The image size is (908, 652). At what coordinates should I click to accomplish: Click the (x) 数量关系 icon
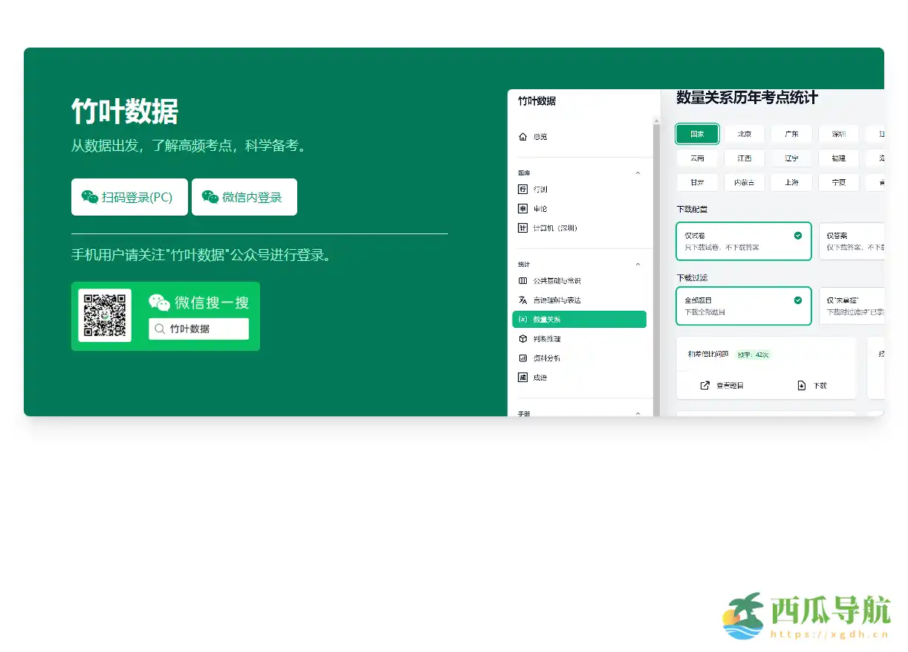click(x=522, y=319)
